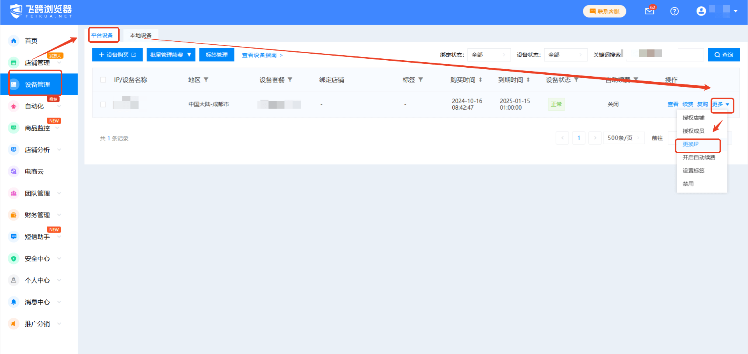Image resolution: width=748 pixels, height=354 pixels.
Task: Open the 绑定状态 filter dropdown
Action: tap(489, 54)
